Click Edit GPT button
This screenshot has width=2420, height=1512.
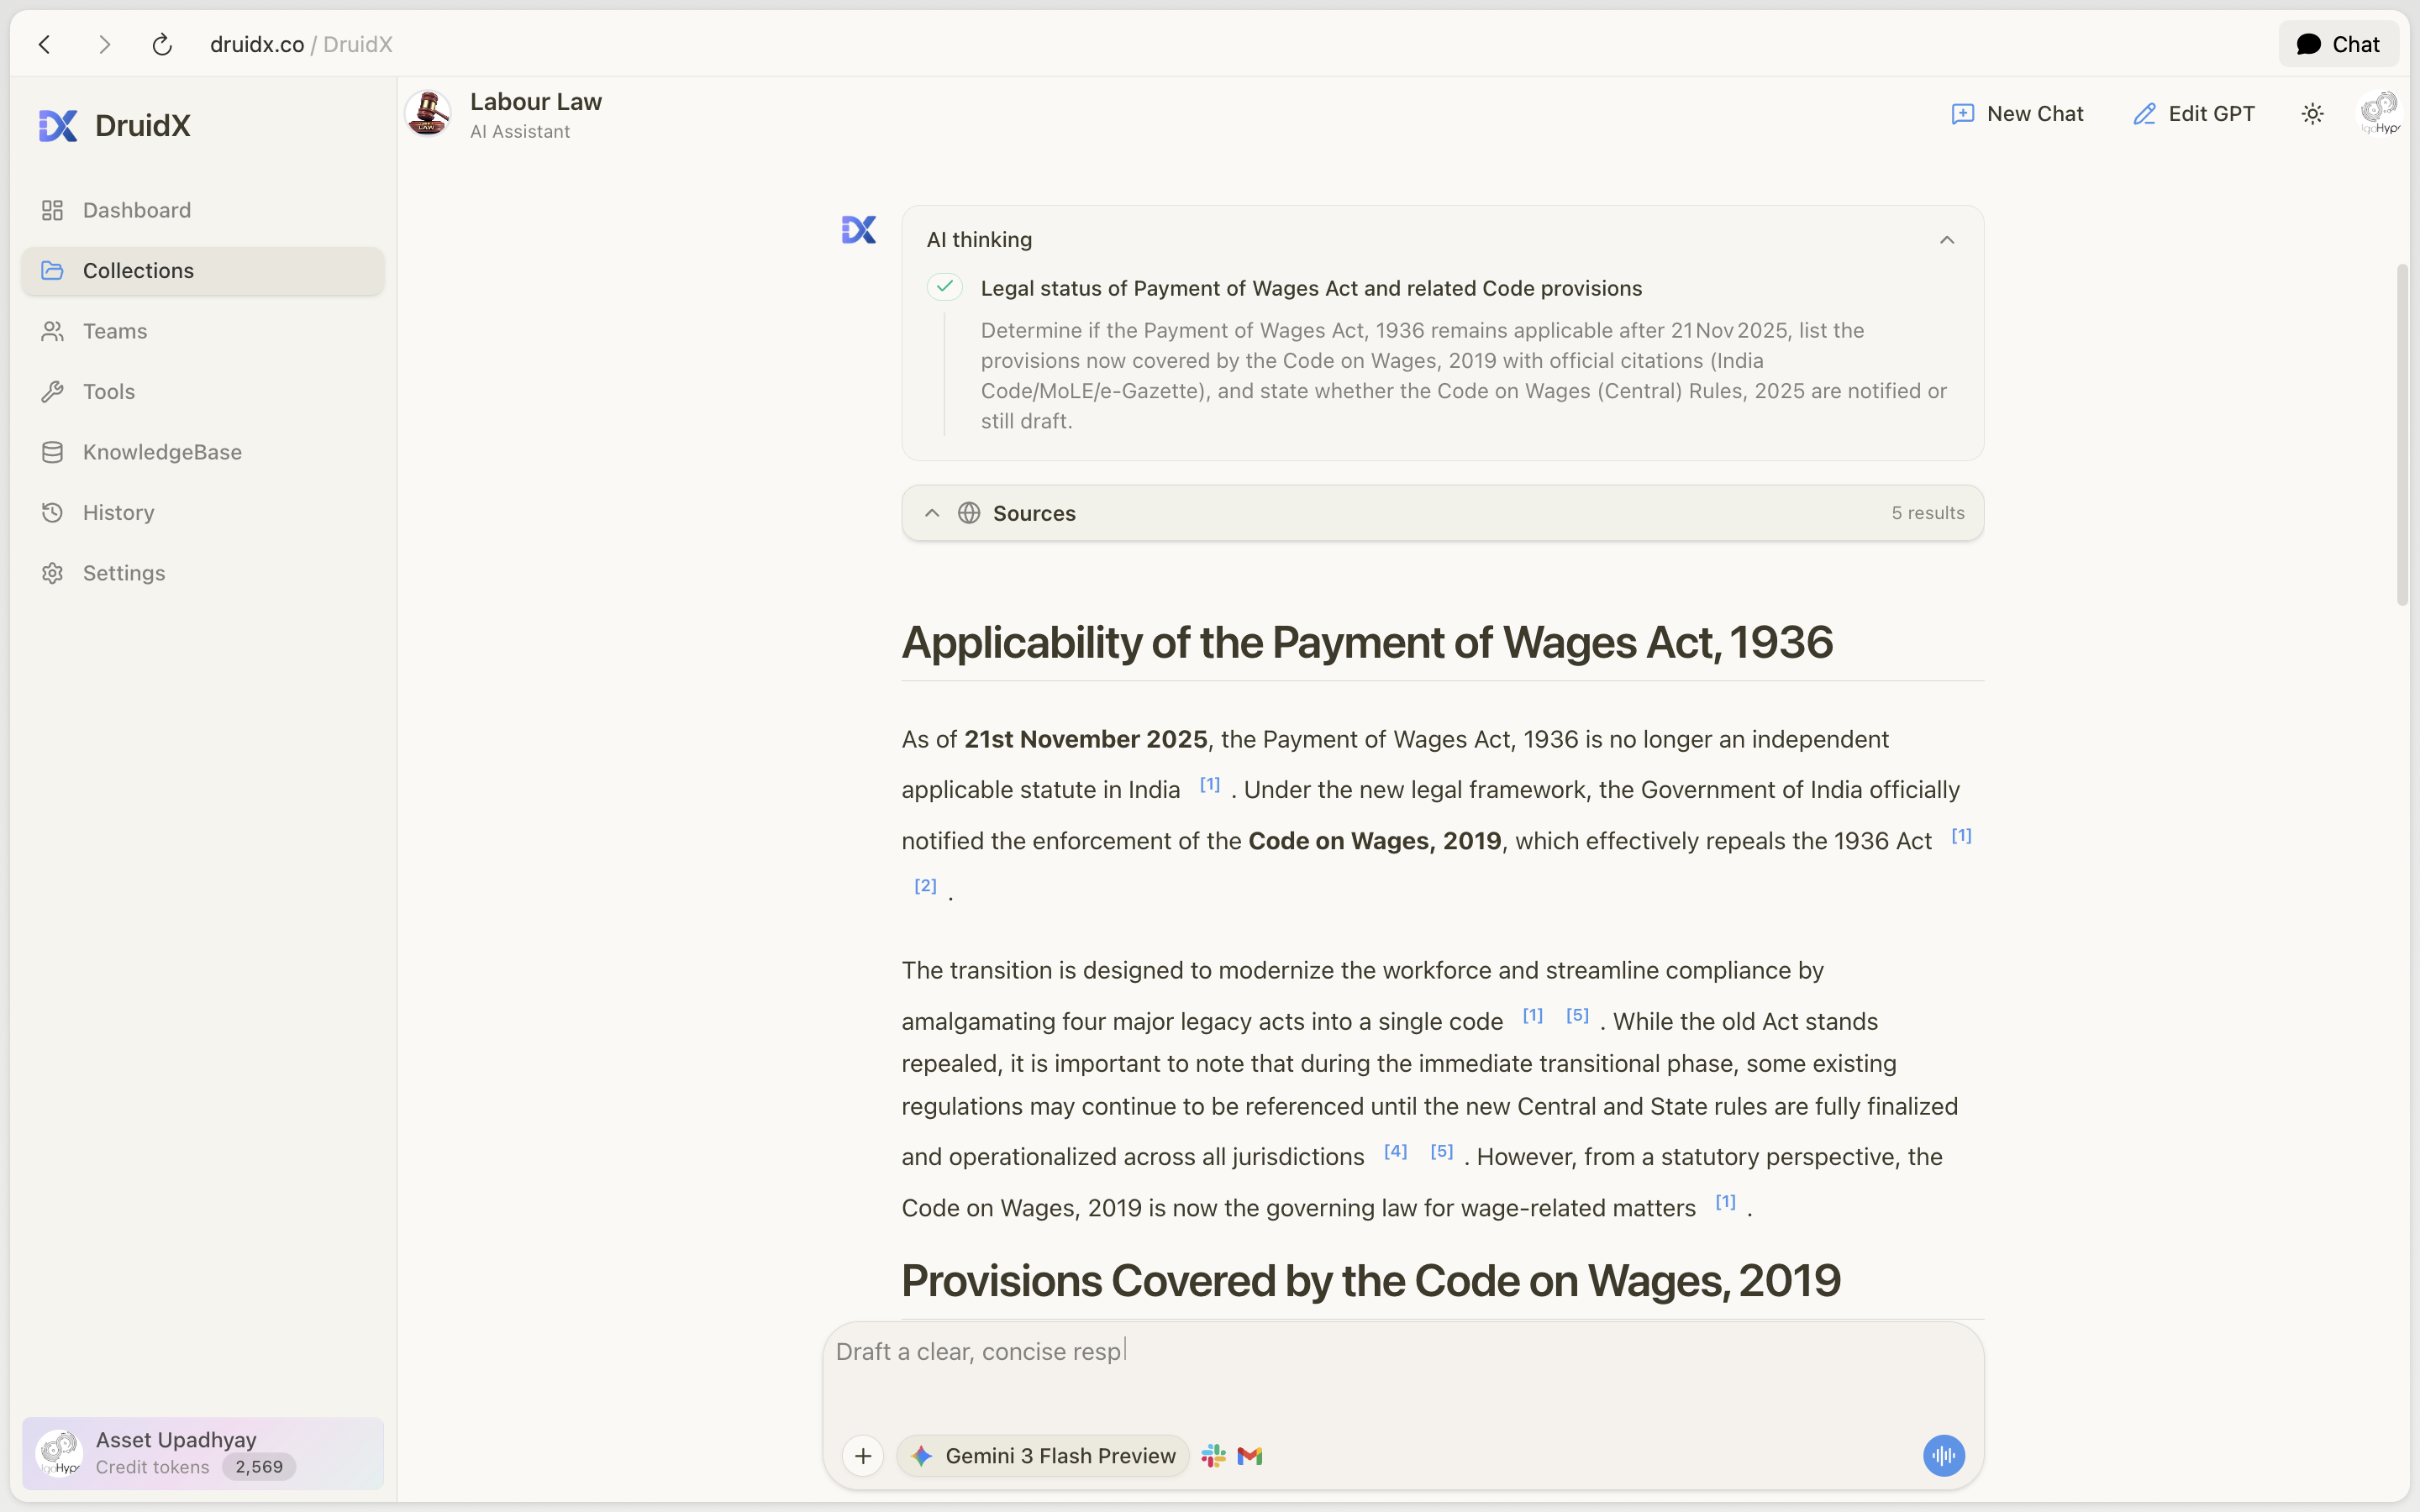(2193, 114)
